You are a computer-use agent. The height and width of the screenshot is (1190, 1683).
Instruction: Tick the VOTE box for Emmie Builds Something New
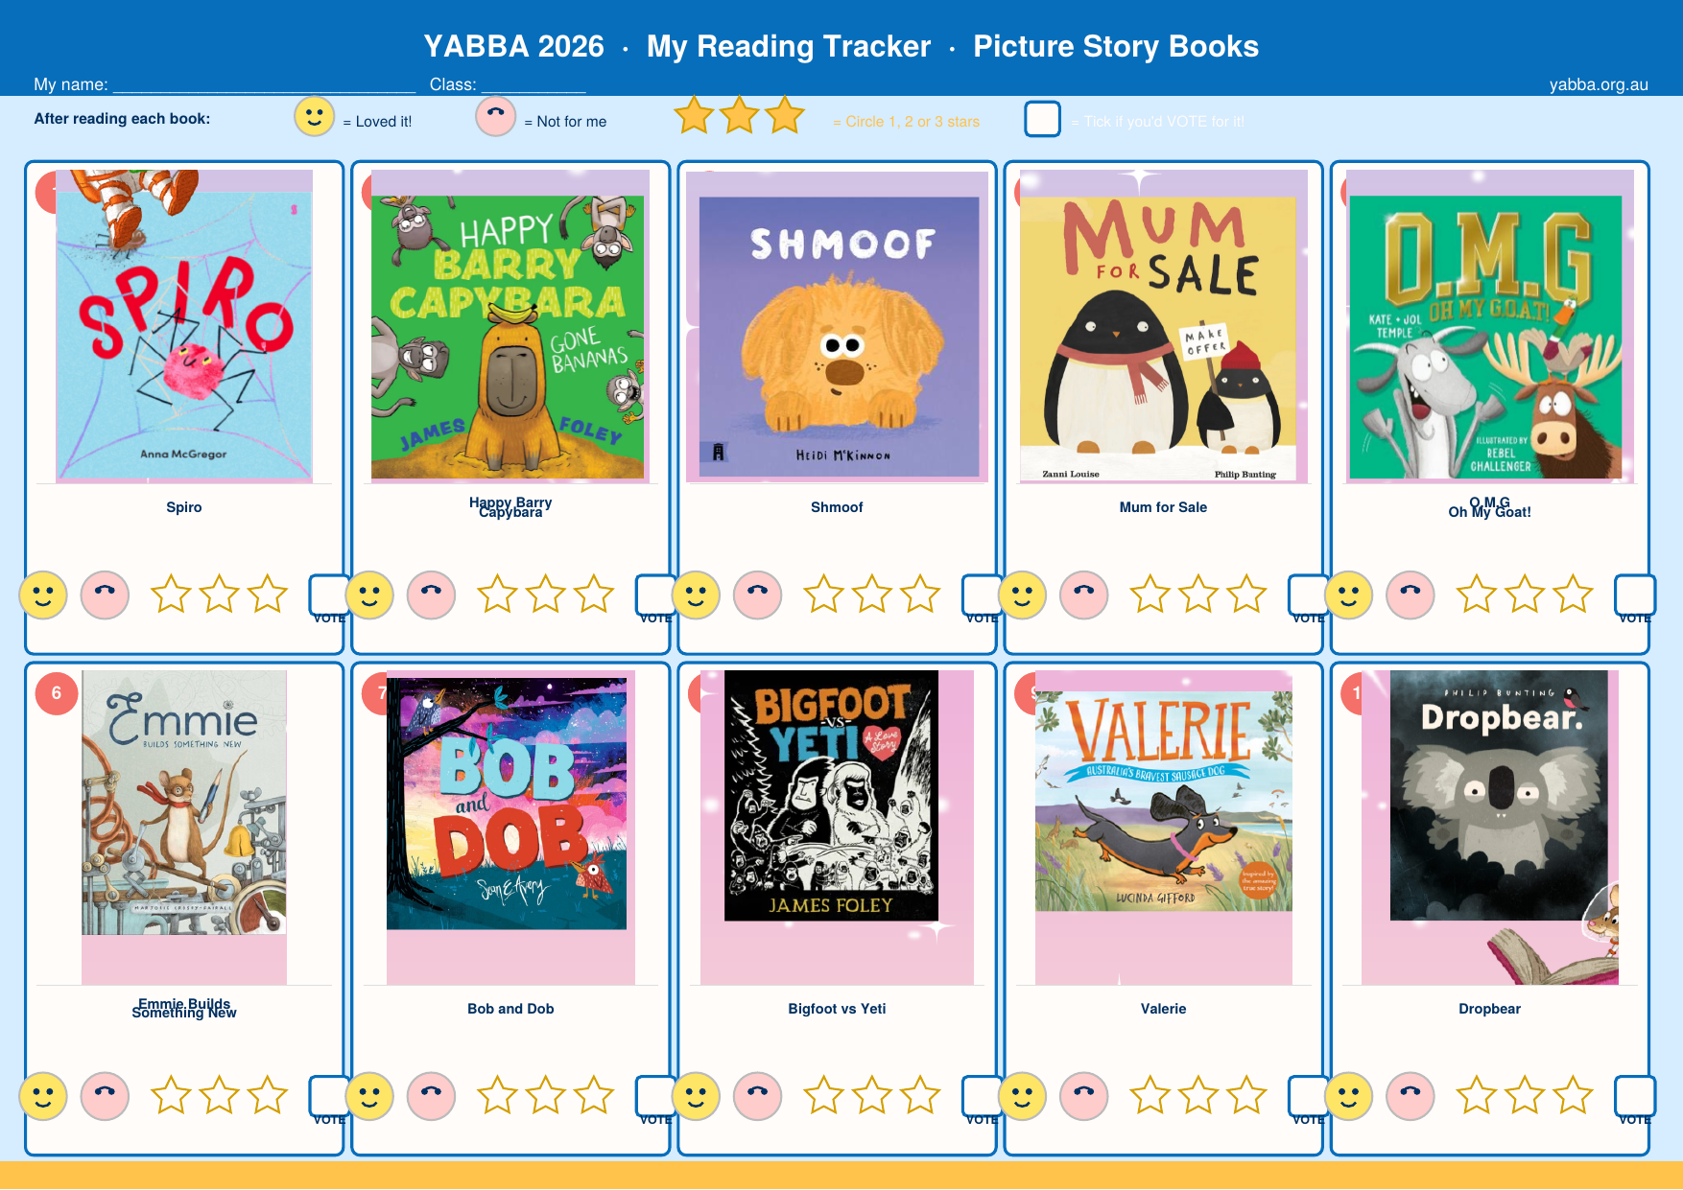pyautogui.click(x=328, y=1095)
